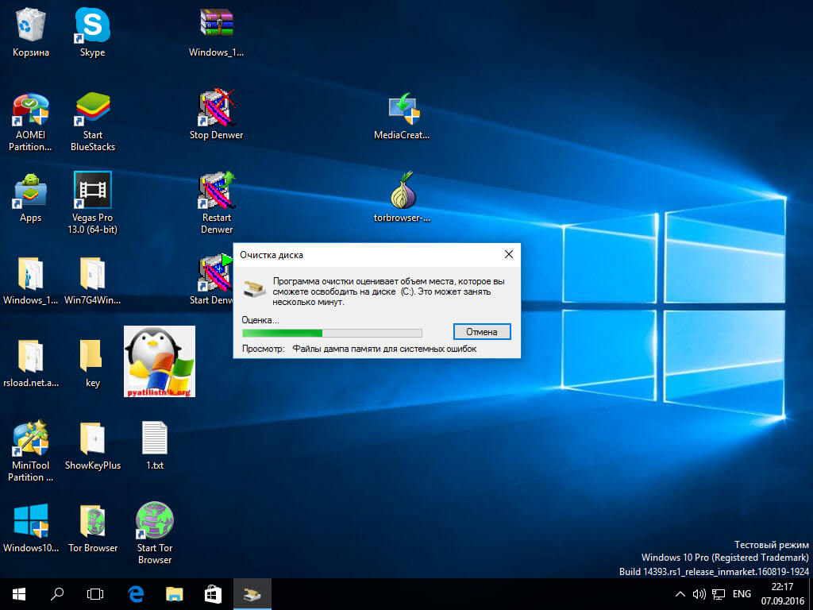813x610 pixels.
Task: Switch the ENG input language indicator
Action: tap(742, 594)
